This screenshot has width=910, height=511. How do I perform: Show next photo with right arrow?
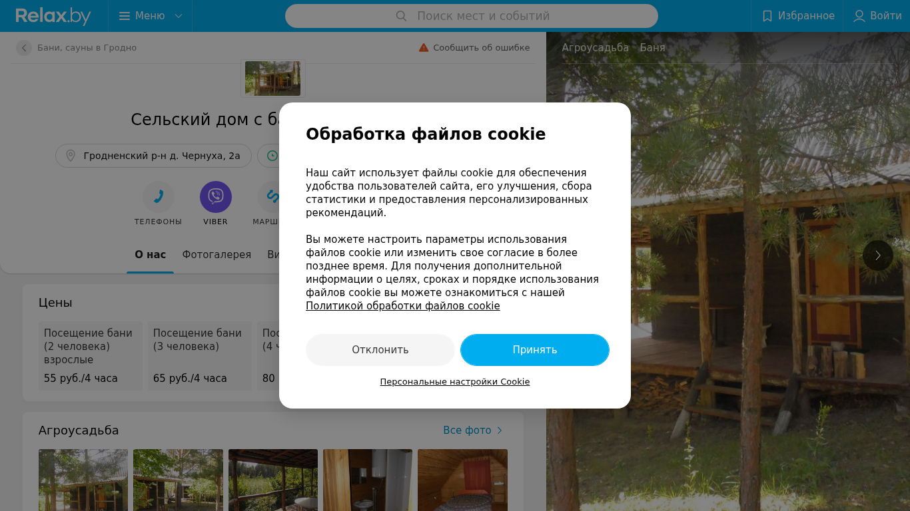pos(878,255)
